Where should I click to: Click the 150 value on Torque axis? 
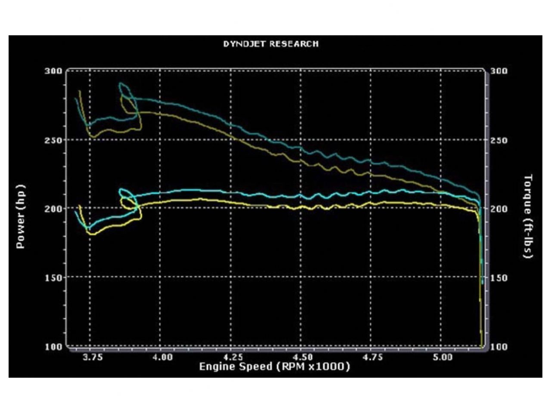pyautogui.click(x=499, y=278)
